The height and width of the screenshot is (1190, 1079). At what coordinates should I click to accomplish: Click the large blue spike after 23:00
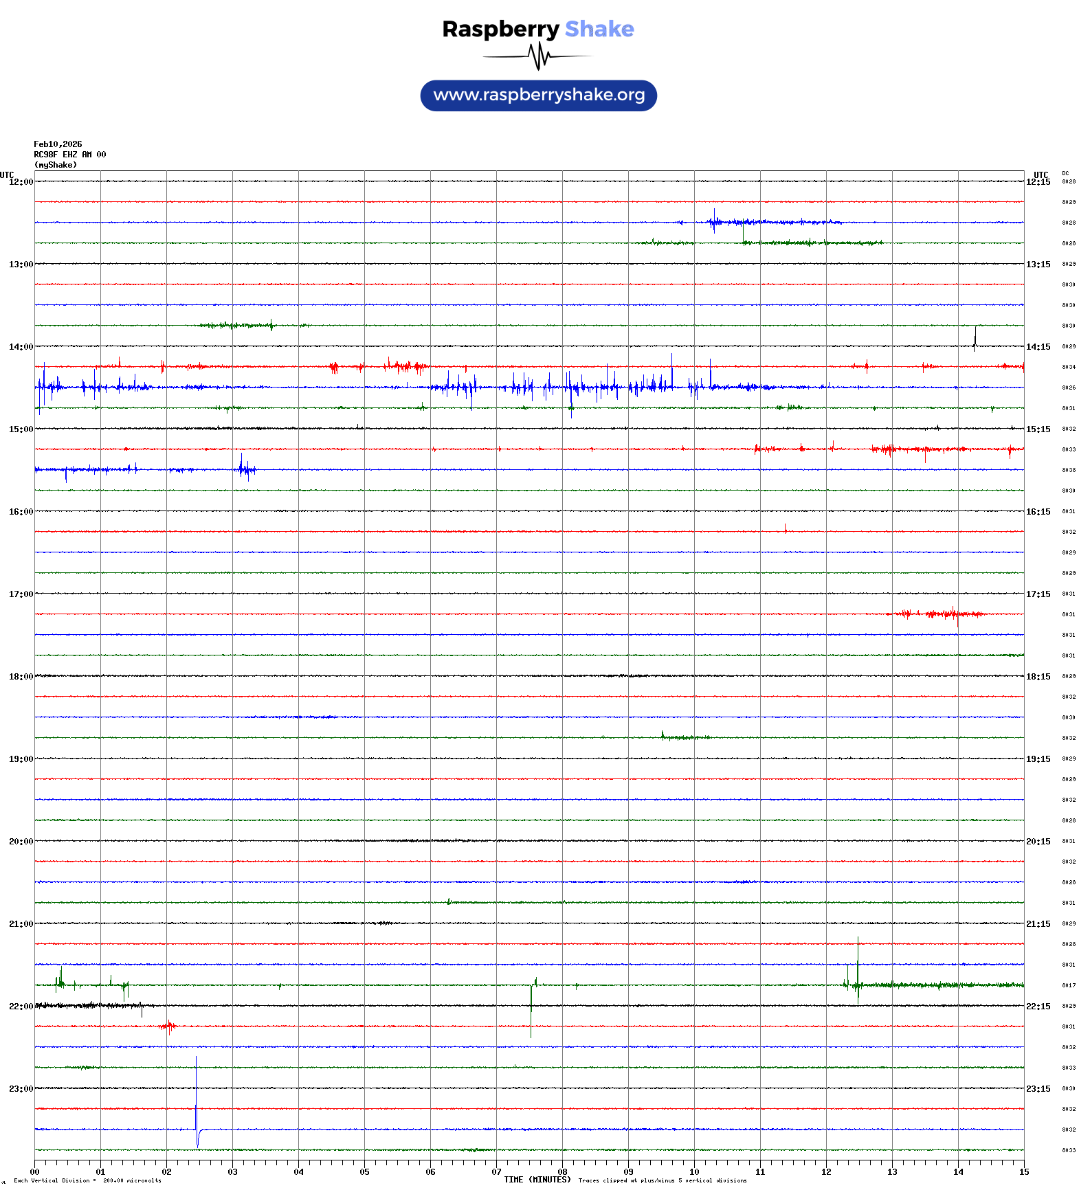click(197, 1106)
